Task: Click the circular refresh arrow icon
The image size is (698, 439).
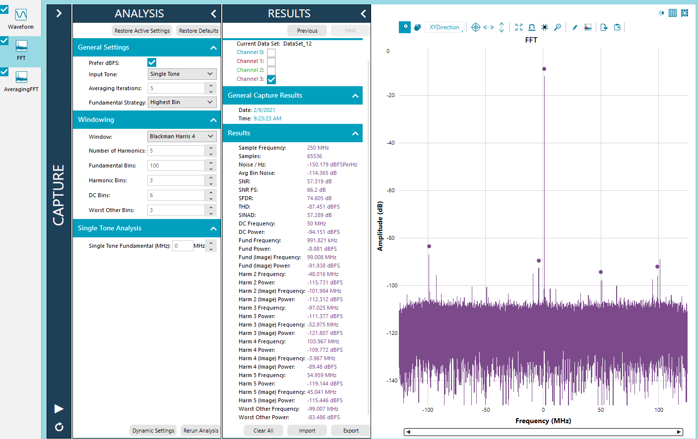Action: point(59,427)
